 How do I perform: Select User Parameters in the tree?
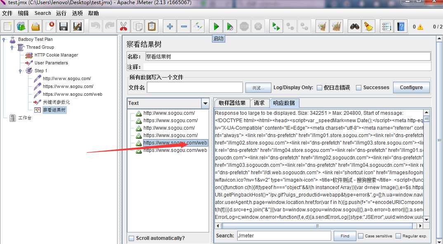51,63
